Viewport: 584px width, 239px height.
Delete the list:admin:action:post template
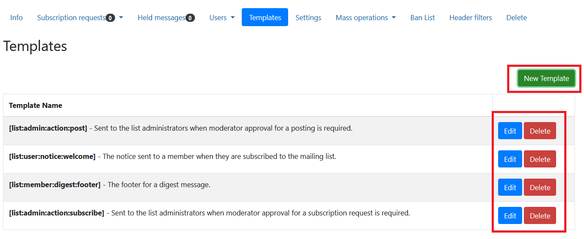540,131
